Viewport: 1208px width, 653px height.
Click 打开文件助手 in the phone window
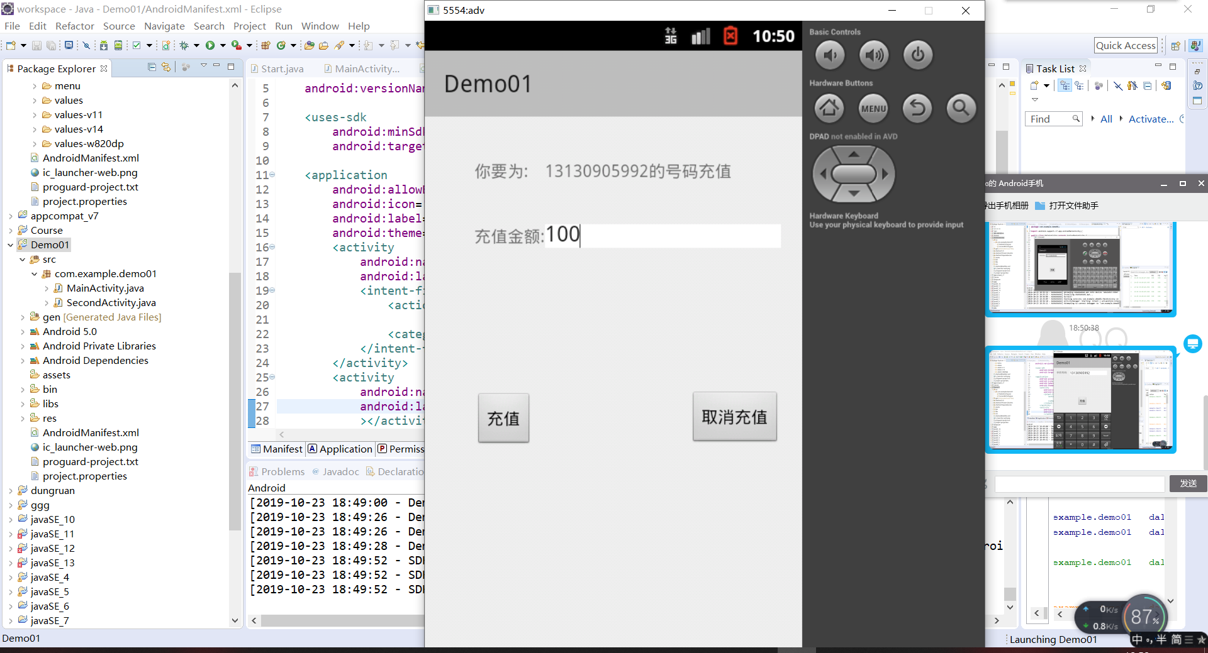pyautogui.click(x=1067, y=206)
